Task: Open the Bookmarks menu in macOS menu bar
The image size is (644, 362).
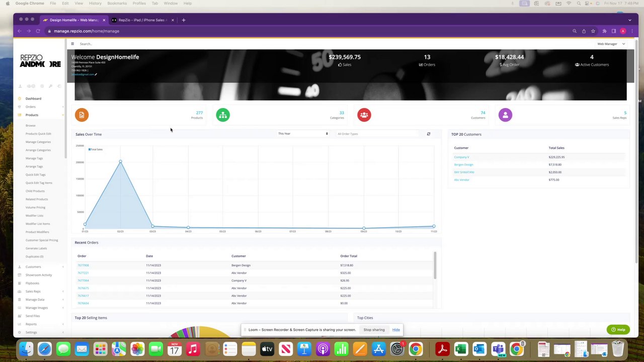Action: point(117,3)
